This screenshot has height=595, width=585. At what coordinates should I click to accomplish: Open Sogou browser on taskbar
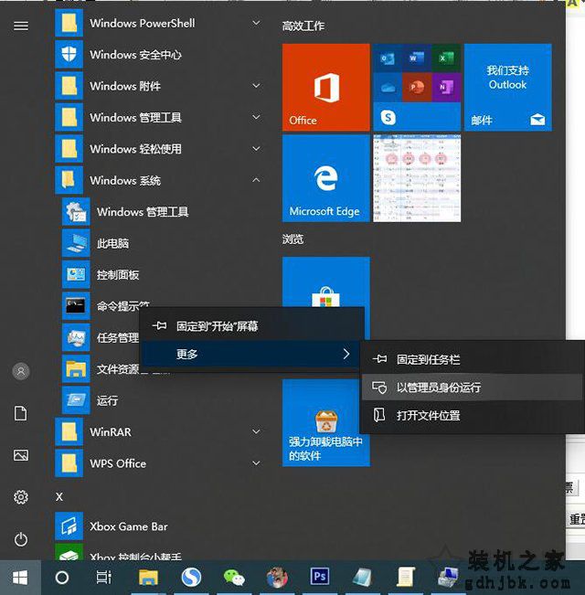tap(191, 578)
